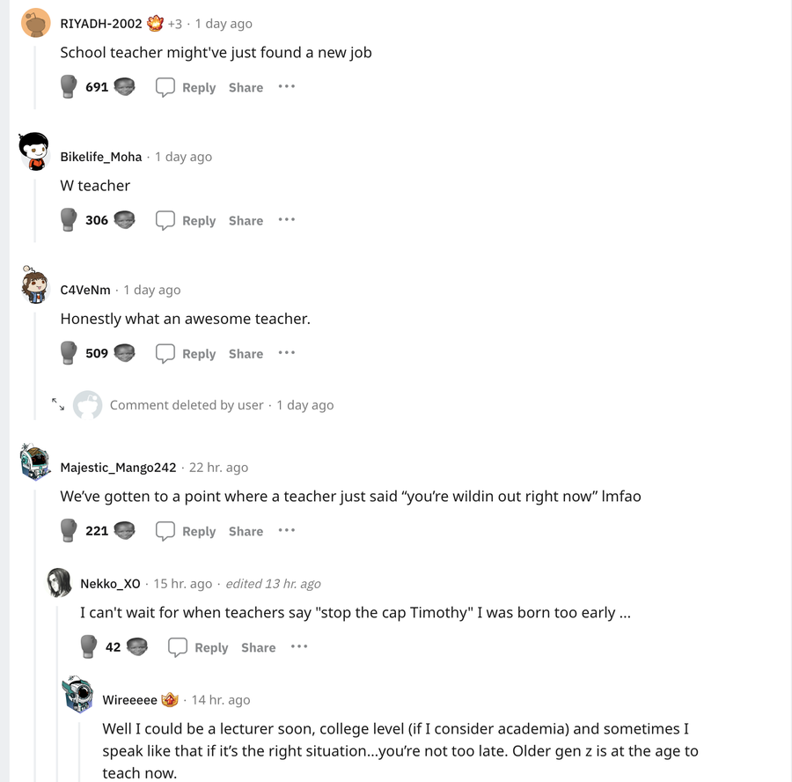Image resolution: width=792 pixels, height=782 pixels.
Task: Downvote Nekko_XO's comment with 42 points
Action: click(136, 646)
